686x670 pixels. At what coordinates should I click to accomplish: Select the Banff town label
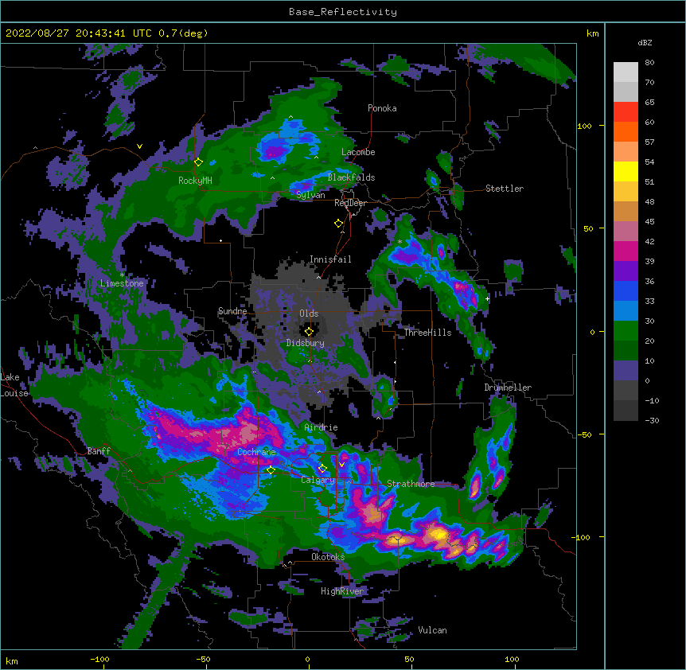(x=99, y=451)
